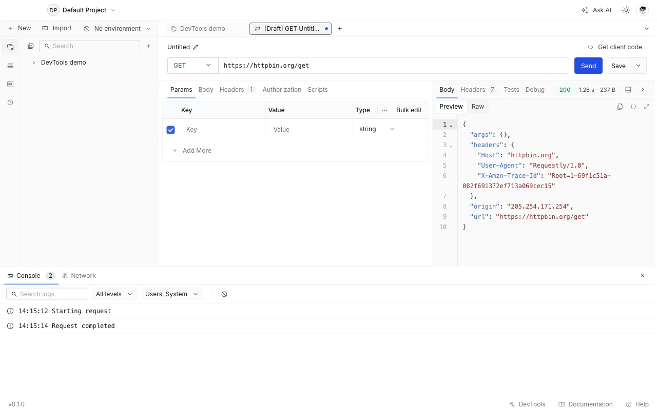This screenshot has width=657, height=410.
Task: Click Bulk edit for params
Action: pyautogui.click(x=409, y=110)
